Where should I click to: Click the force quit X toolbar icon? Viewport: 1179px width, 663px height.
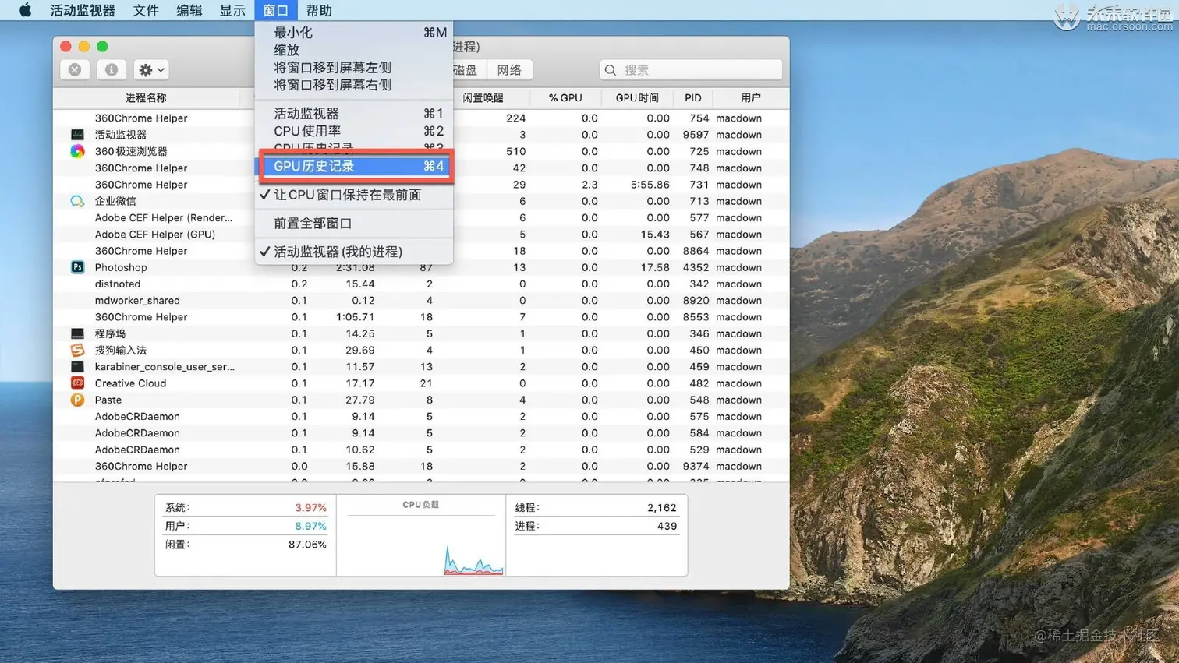tap(74, 69)
